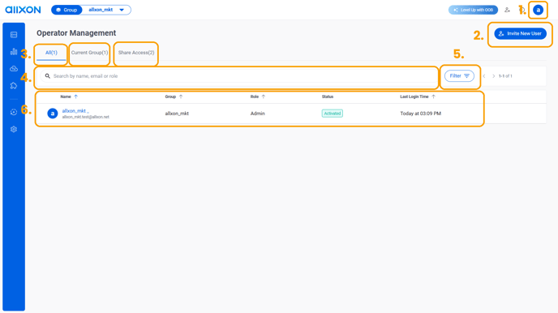Open the cloud sidebar icon
This screenshot has height=313, width=558.
[14, 69]
